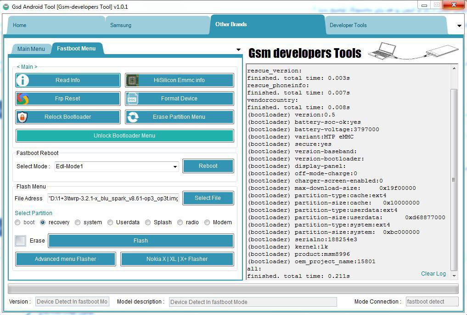Switch to the Main Menu sub-tab
This screenshot has height=315, width=467.
pyautogui.click(x=31, y=49)
